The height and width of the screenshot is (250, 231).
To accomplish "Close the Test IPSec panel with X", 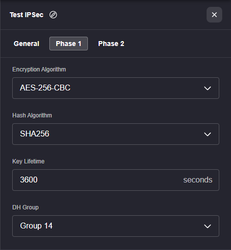I will (214, 15).
